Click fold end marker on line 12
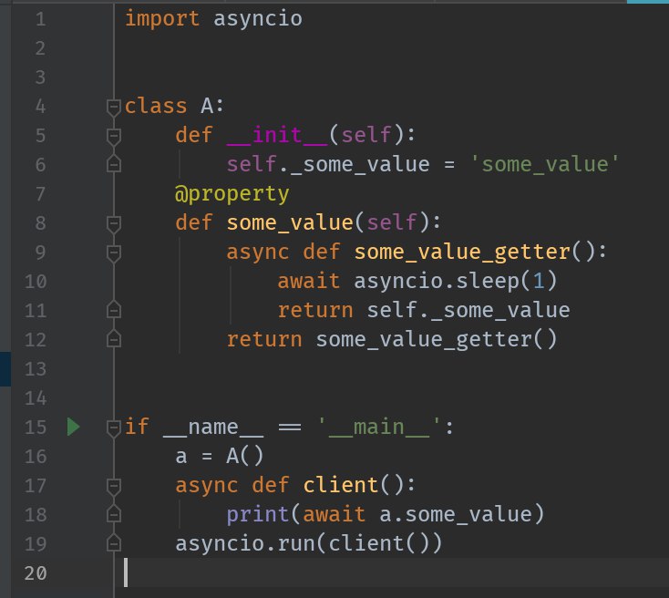This screenshot has width=669, height=598. pos(114,339)
